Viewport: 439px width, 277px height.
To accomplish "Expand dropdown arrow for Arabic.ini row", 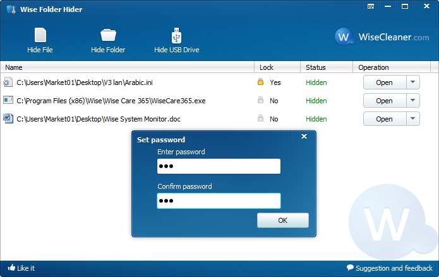I will [412, 82].
